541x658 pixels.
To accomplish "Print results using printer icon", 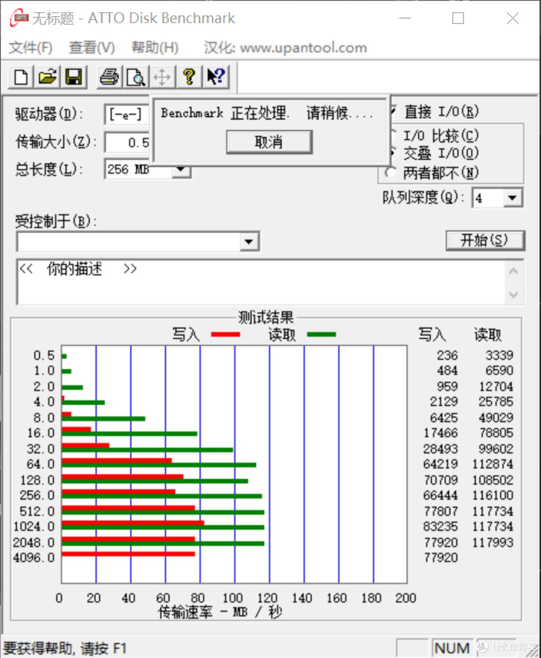I will 110,77.
